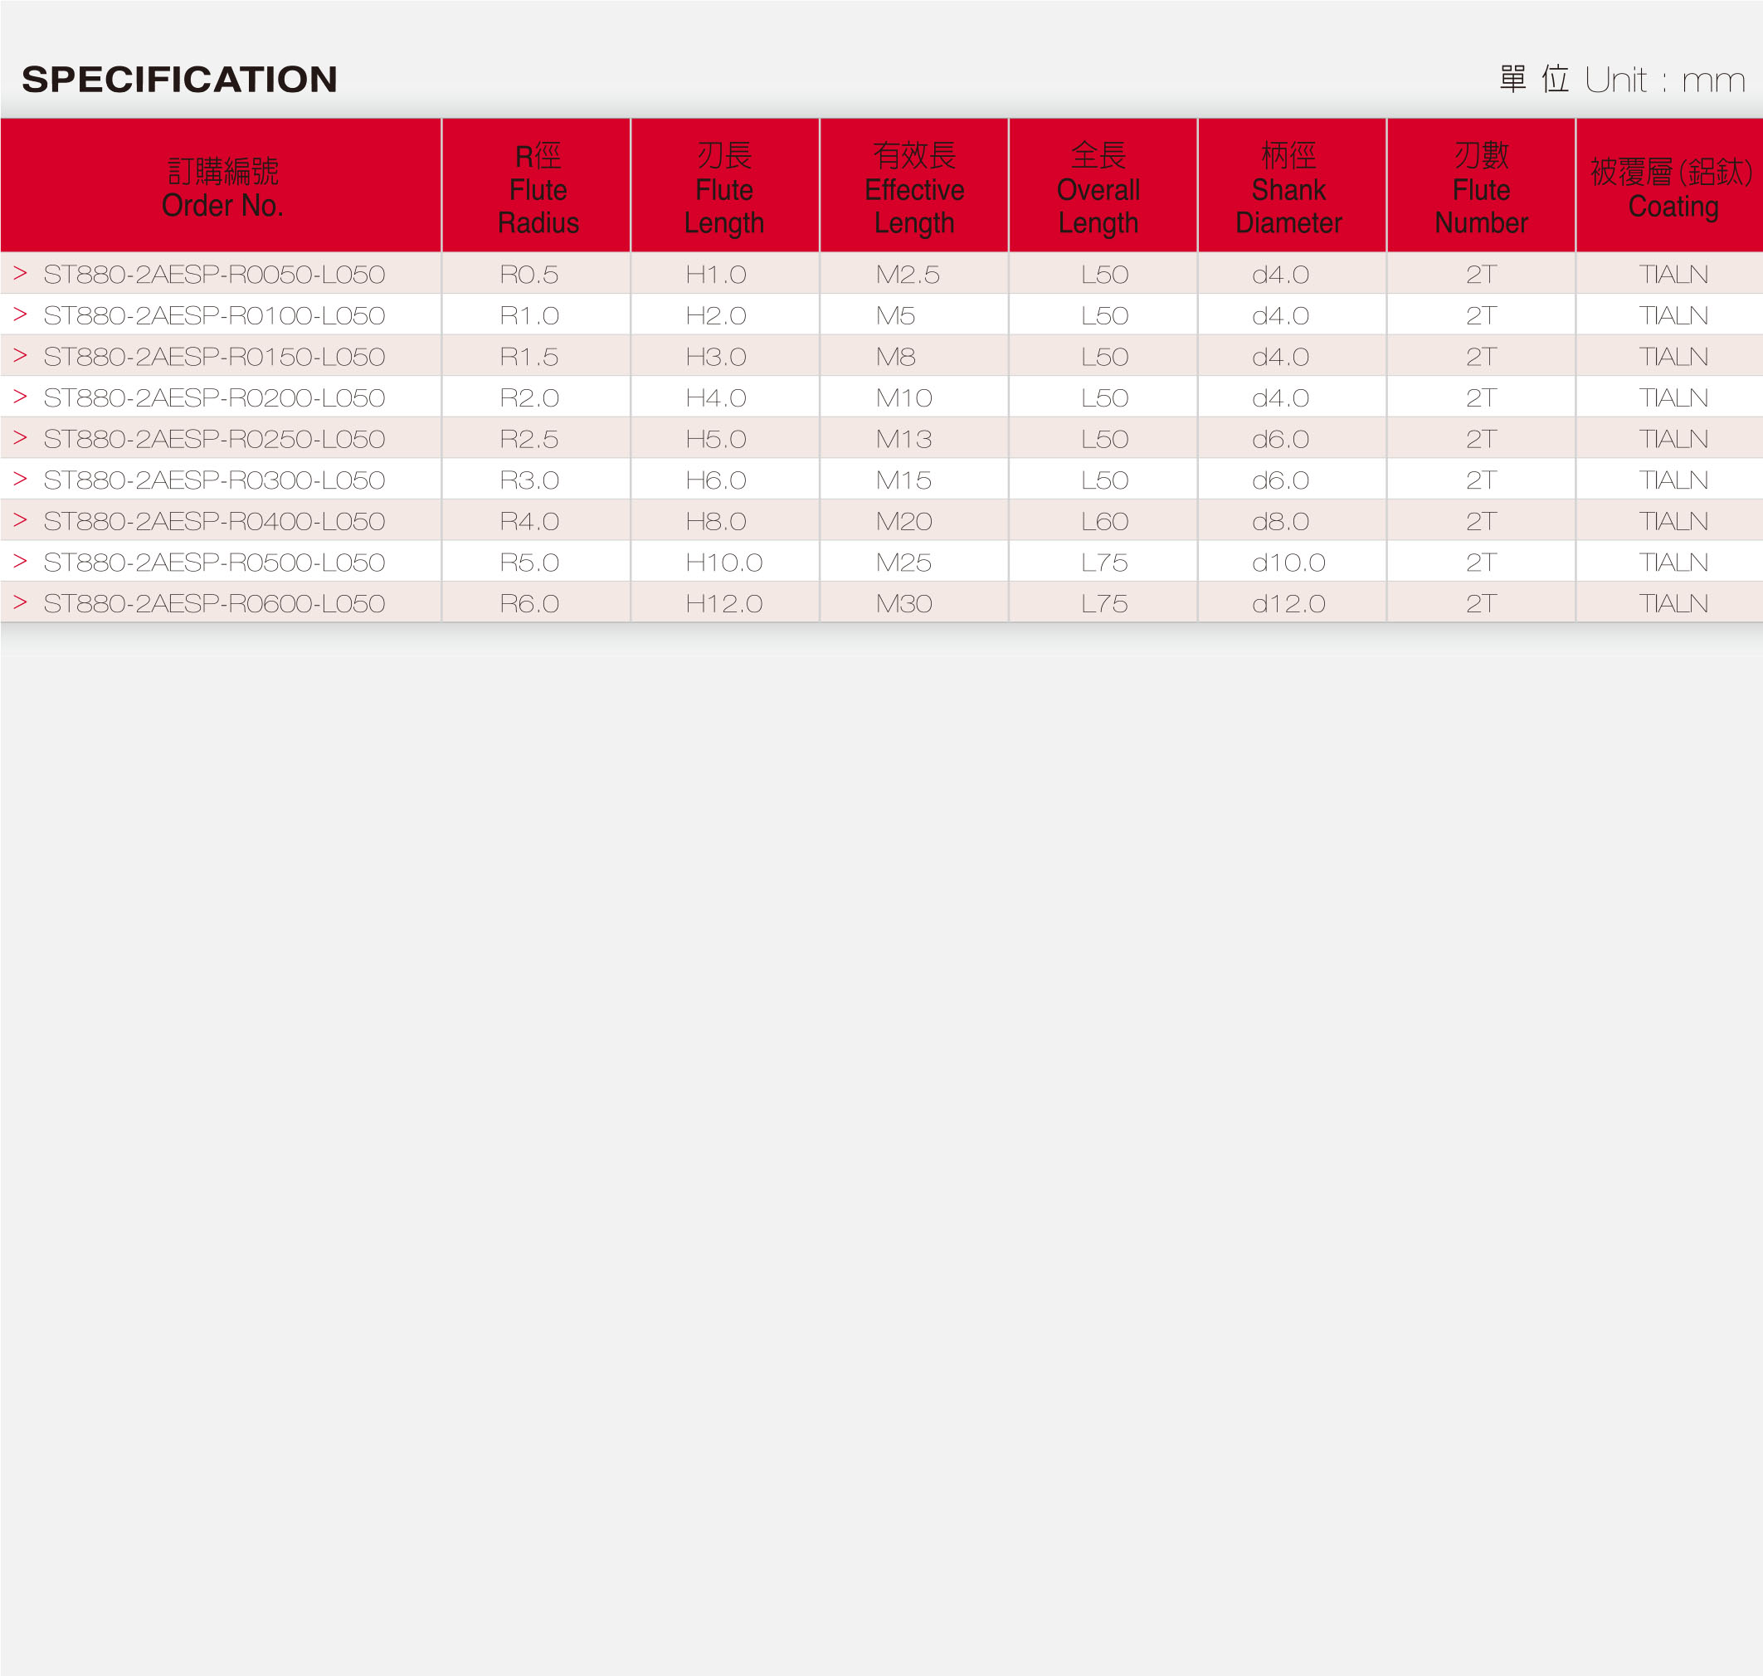This screenshot has width=1763, height=1676.
Task: Click the Unit : mm label
Action: point(1665,80)
